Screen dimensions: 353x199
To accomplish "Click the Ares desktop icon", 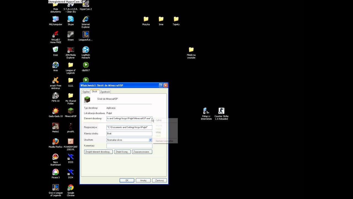I will pyautogui.click(x=55, y=67).
